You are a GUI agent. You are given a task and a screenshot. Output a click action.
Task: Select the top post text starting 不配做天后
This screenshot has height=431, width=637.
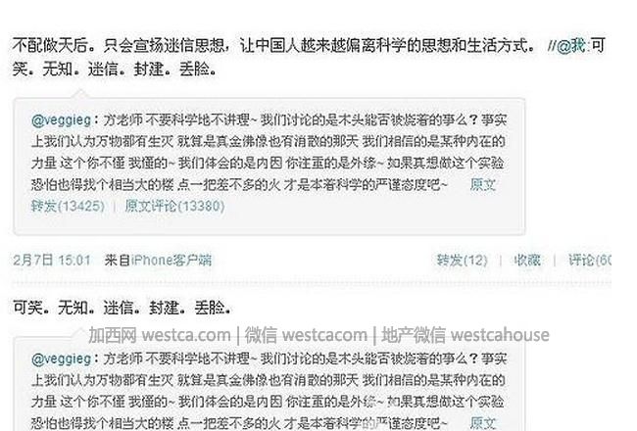click(x=309, y=57)
